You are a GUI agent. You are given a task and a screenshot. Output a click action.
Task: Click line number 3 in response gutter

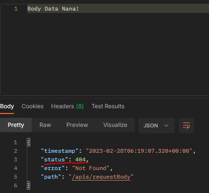pos(15,159)
